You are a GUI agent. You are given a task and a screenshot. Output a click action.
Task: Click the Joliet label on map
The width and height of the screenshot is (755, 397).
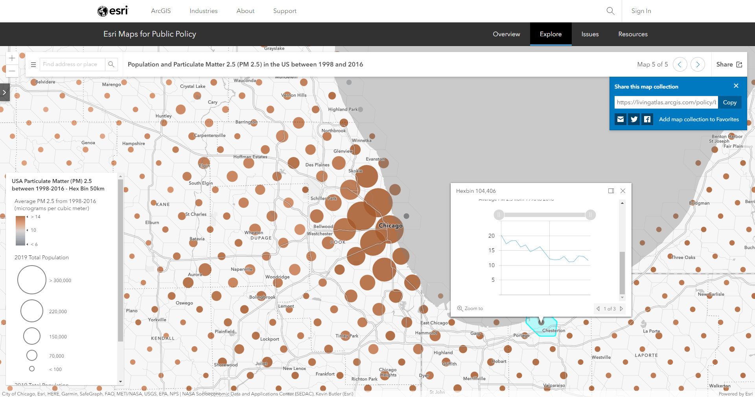(261, 364)
